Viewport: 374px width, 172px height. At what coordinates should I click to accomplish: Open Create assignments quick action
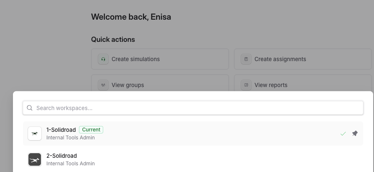[x=303, y=59]
